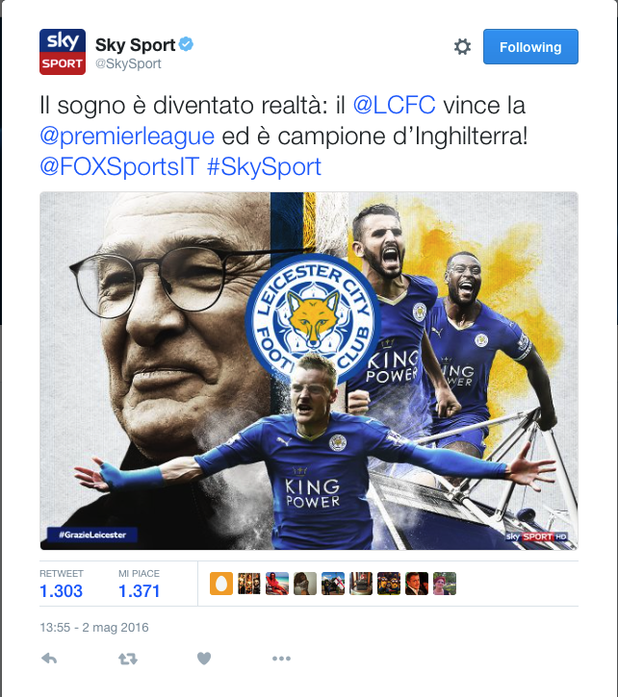The width and height of the screenshot is (618, 697).
Task: Open the @premierleague mention link
Action: pos(127,136)
